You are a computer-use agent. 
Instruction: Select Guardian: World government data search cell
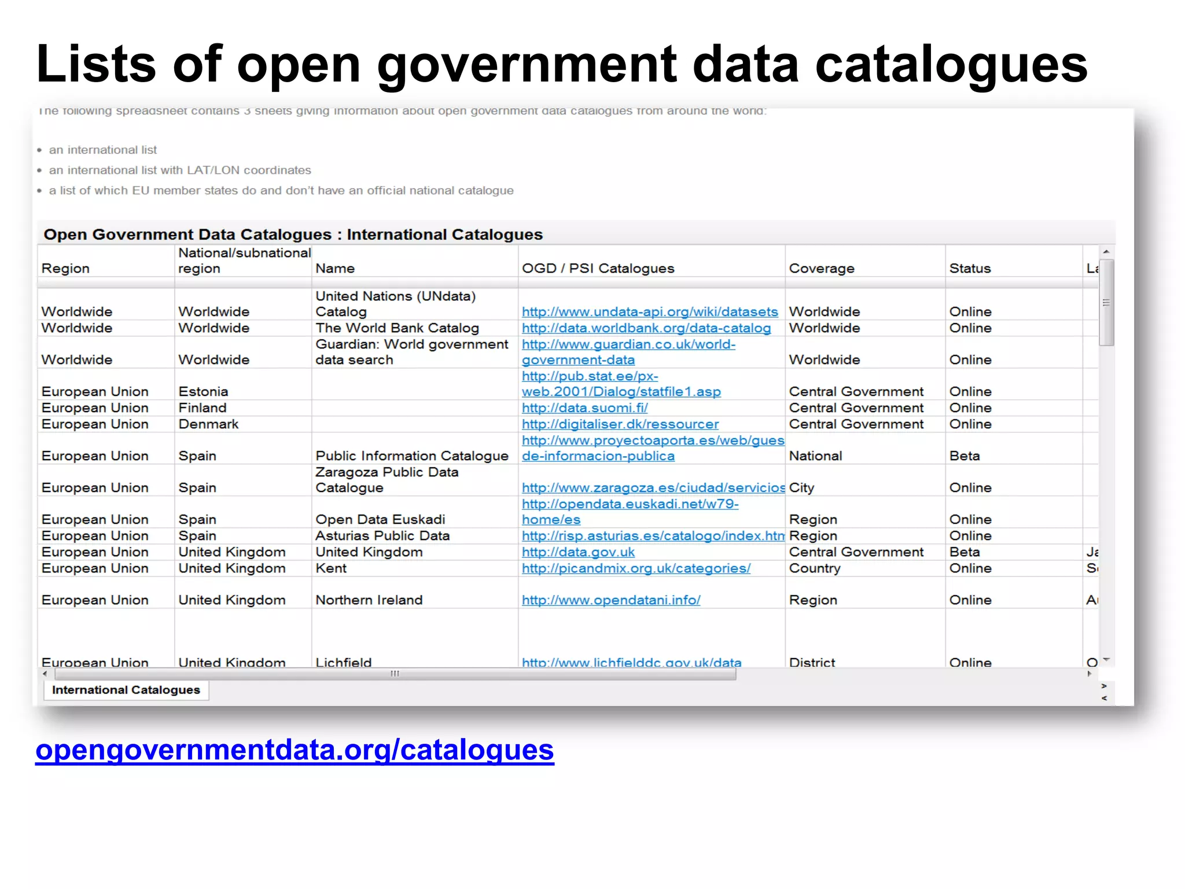pyautogui.click(x=415, y=352)
